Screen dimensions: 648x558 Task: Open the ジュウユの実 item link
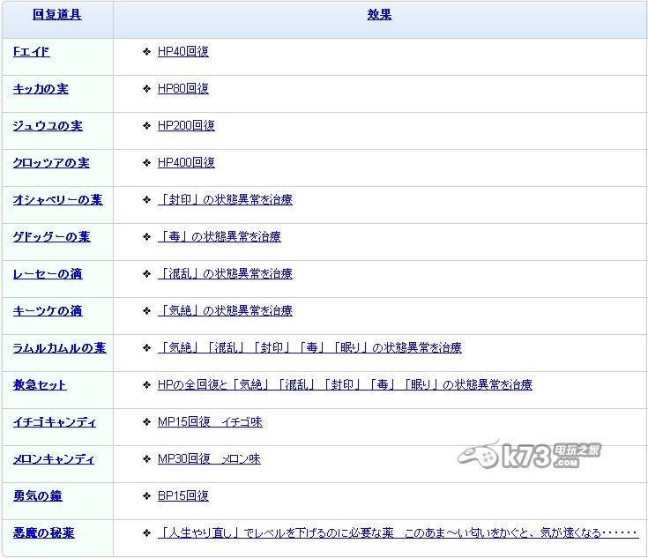(x=48, y=126)
